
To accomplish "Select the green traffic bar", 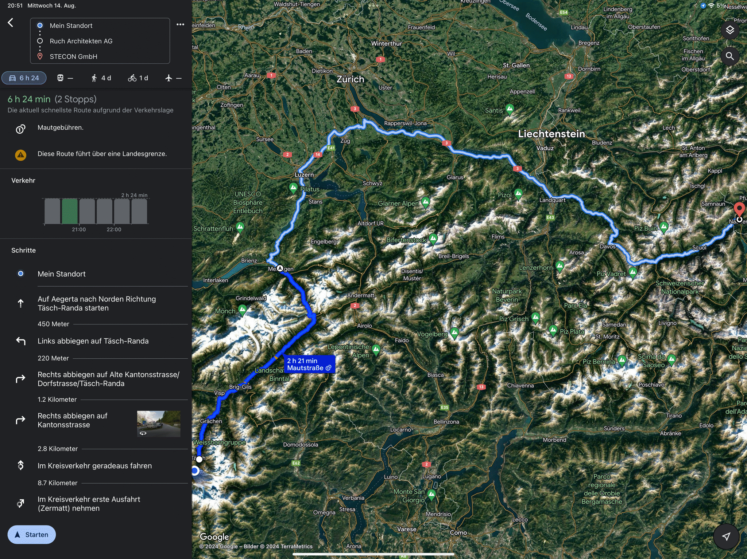I will [70, 211].
